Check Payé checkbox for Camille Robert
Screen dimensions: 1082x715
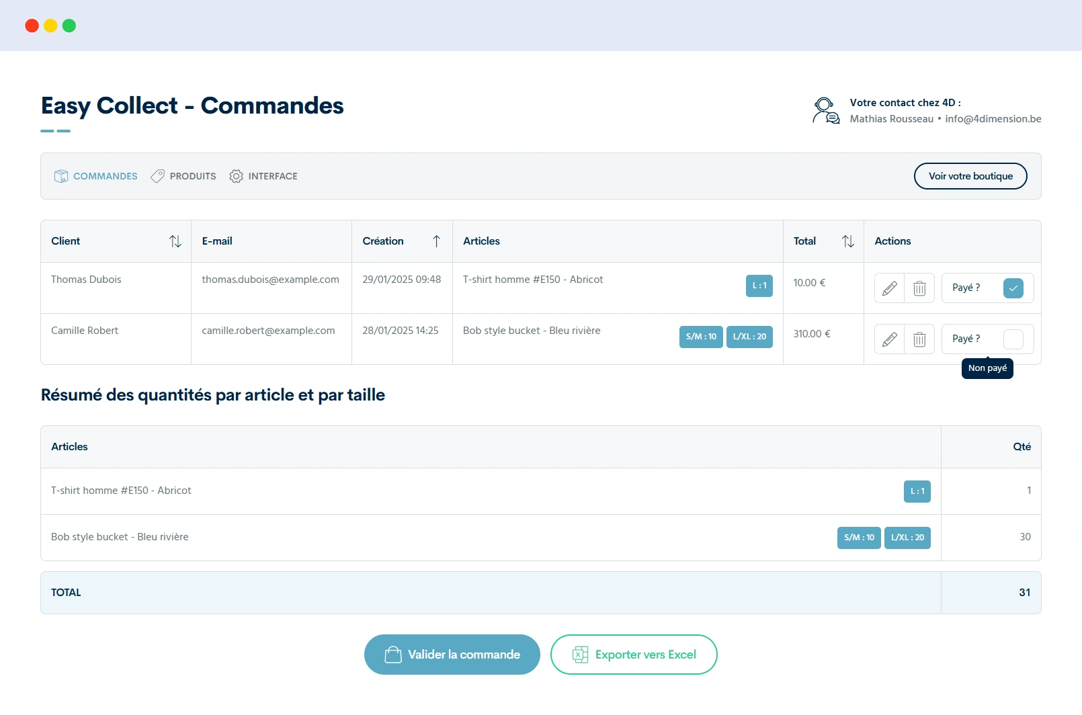tap(1013, 339)
